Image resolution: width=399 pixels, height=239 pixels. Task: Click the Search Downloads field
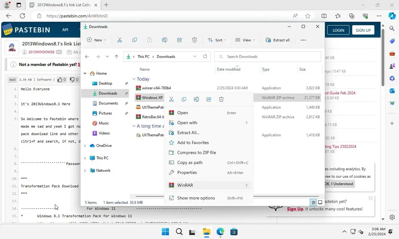tap(268, 56)
